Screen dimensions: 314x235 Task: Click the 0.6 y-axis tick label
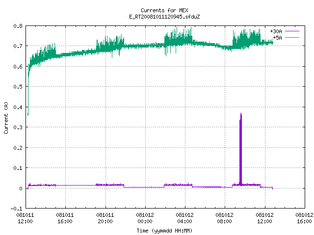point(18,67)
